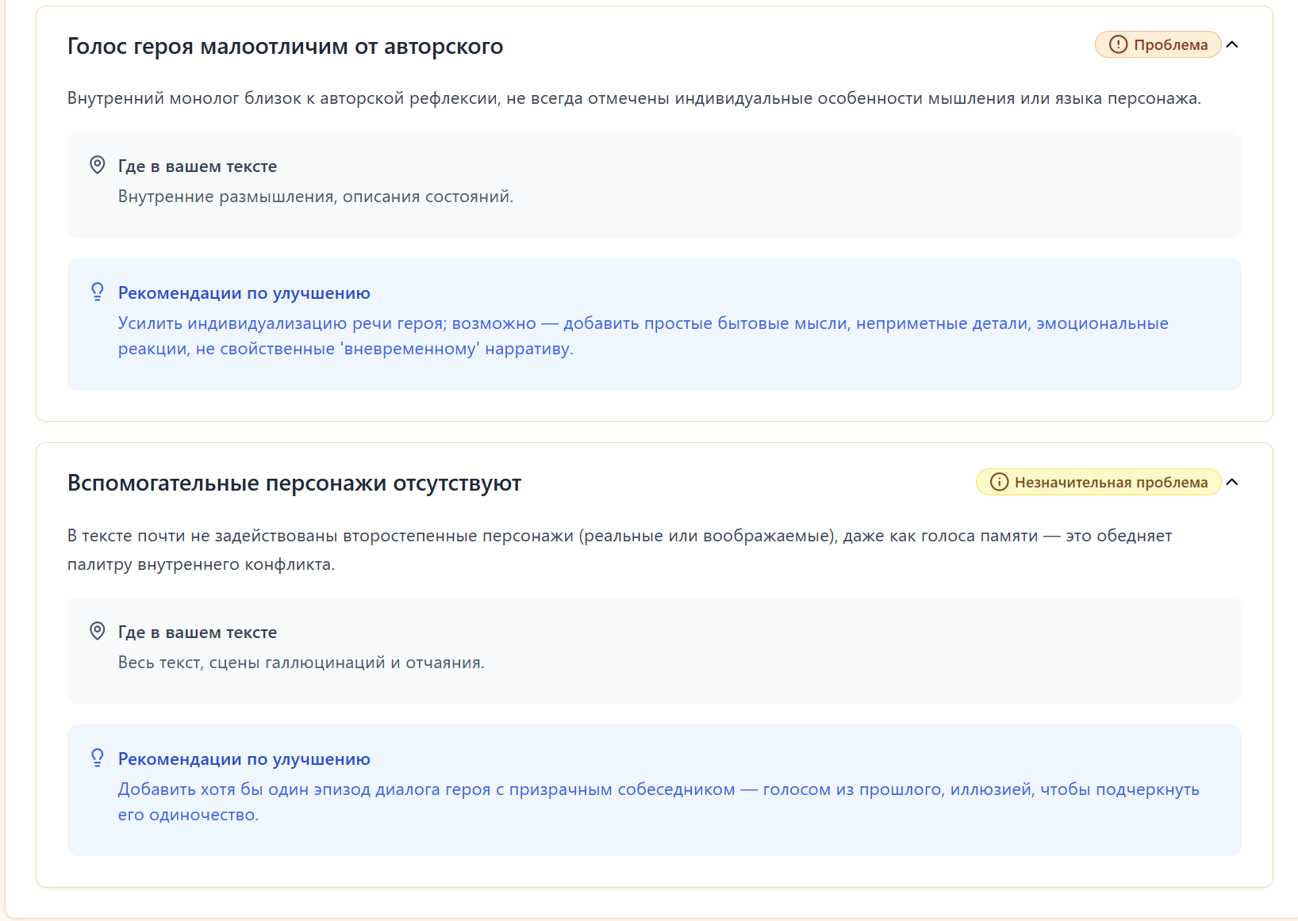Click the heading 'Вспомогательные персонажи отсутствуют'
This screenshot has height=921, width=1298.
(294, 483)
